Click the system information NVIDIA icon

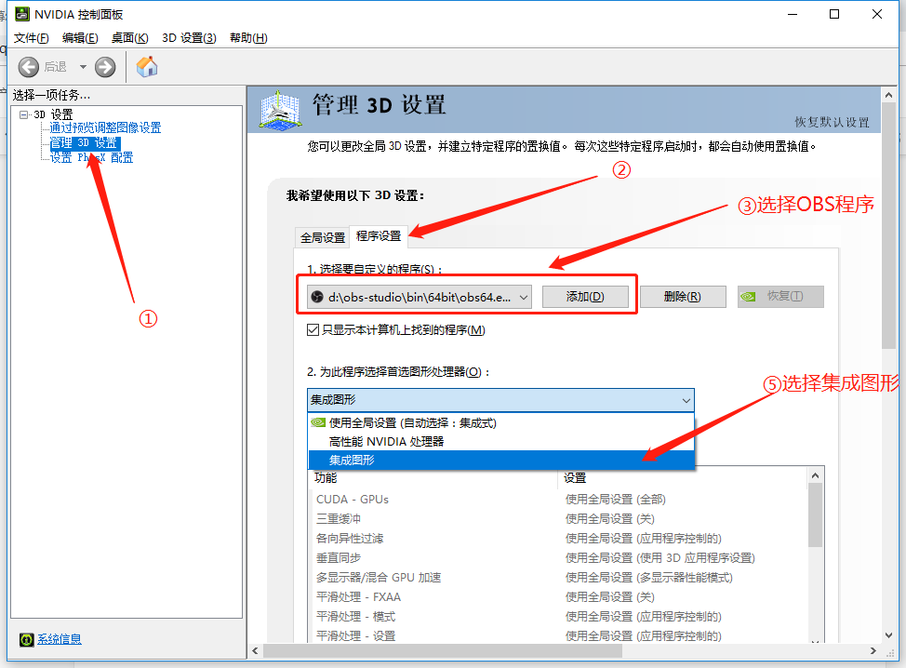pos(27,639)
